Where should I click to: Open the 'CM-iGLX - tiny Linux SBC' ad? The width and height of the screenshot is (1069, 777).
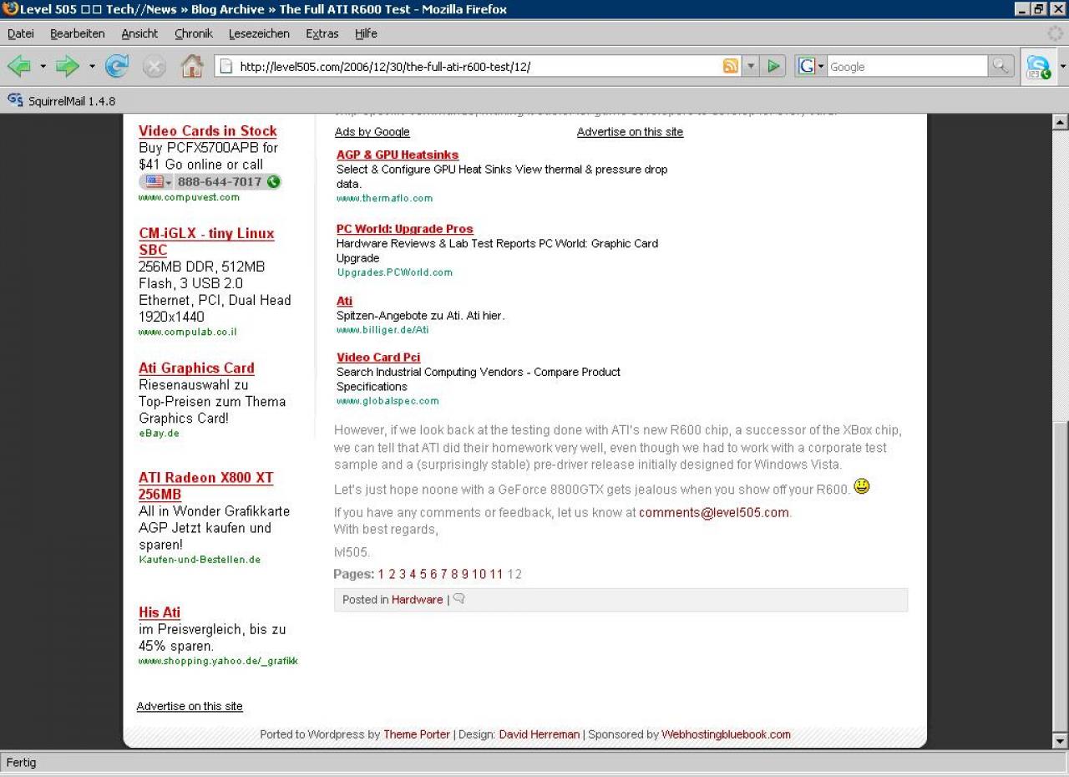click(206, 241)
